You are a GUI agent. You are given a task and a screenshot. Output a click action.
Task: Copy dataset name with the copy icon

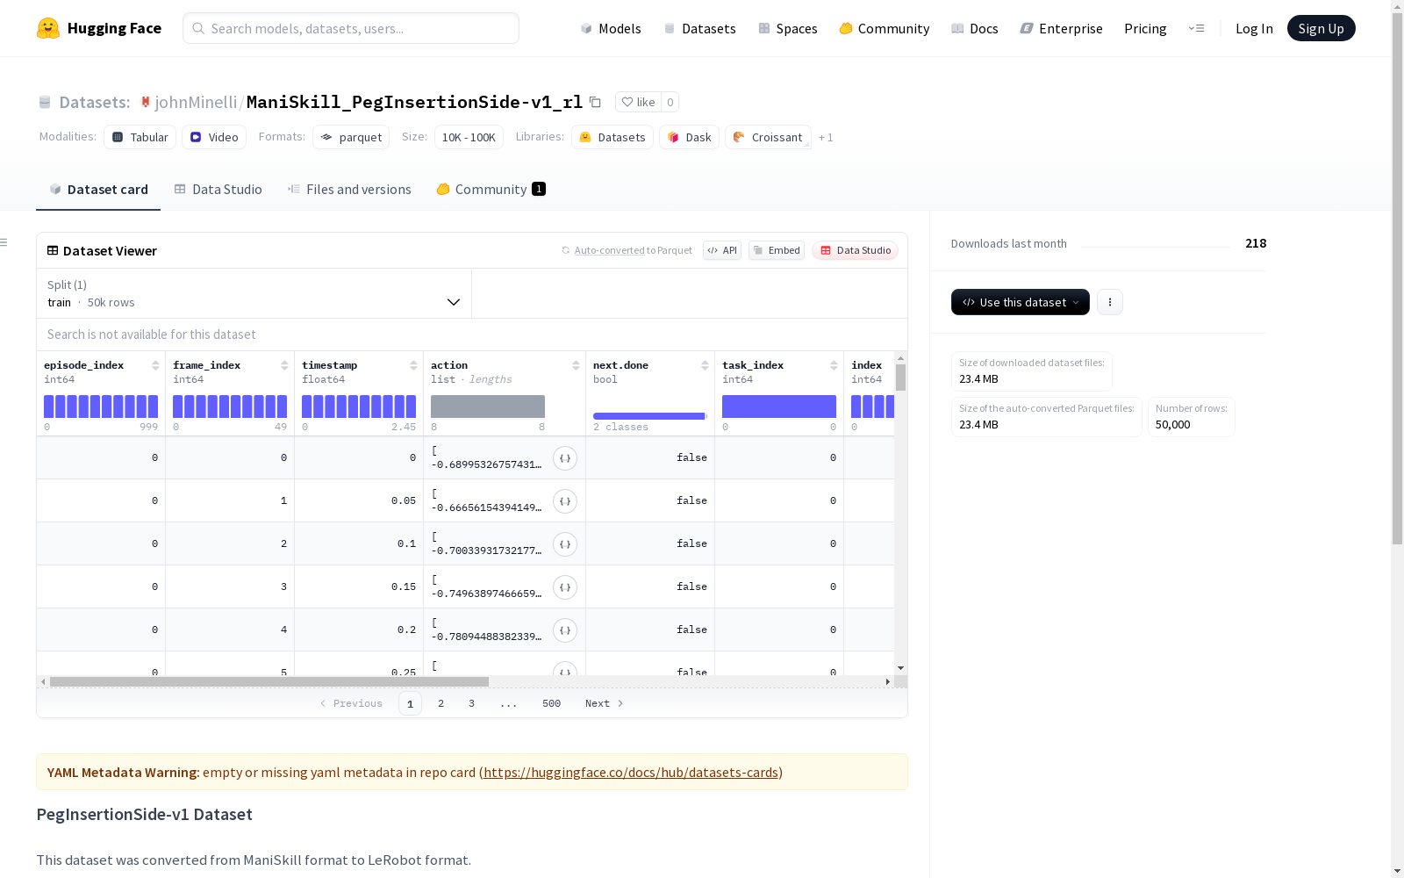point(595,102)
